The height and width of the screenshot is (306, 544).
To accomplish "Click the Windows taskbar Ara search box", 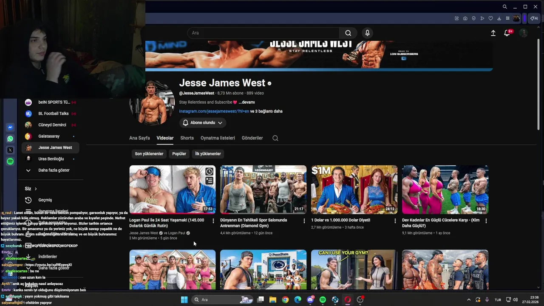I will point(222,300).
